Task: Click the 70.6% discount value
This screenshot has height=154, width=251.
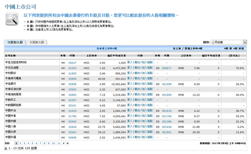Action: coord(240,68)
